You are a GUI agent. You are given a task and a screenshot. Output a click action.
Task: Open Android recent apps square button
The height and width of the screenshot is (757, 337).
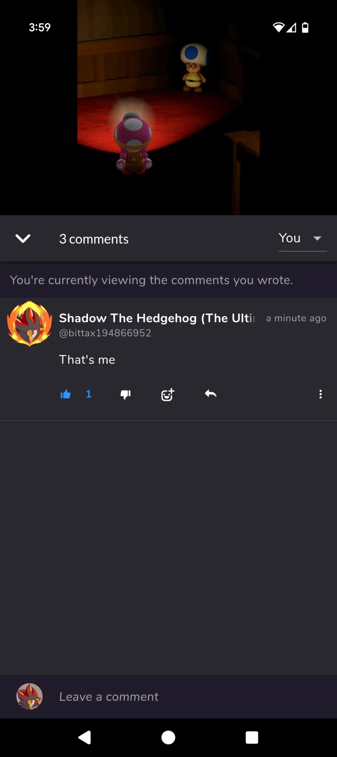tap(252, 737)
